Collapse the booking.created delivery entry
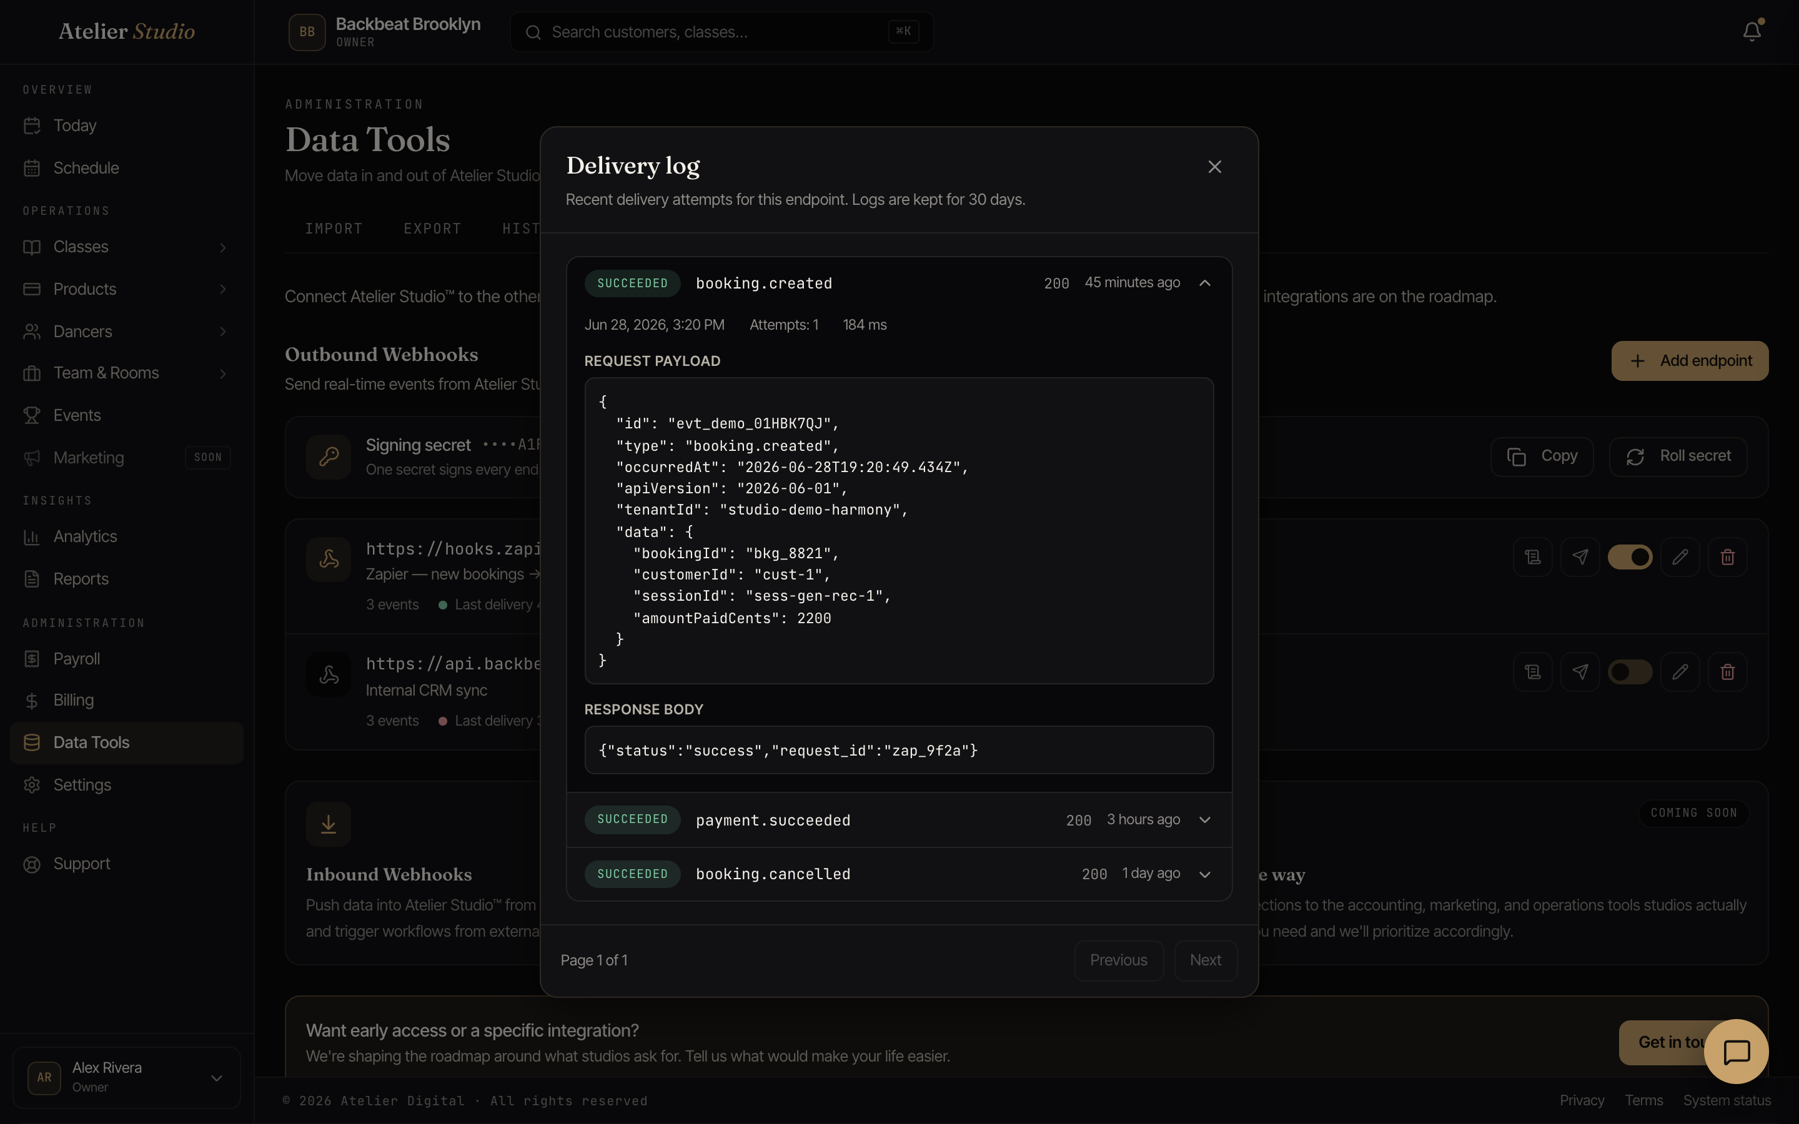The height and width of the screenshot is (1124, 1799). 1205,283
